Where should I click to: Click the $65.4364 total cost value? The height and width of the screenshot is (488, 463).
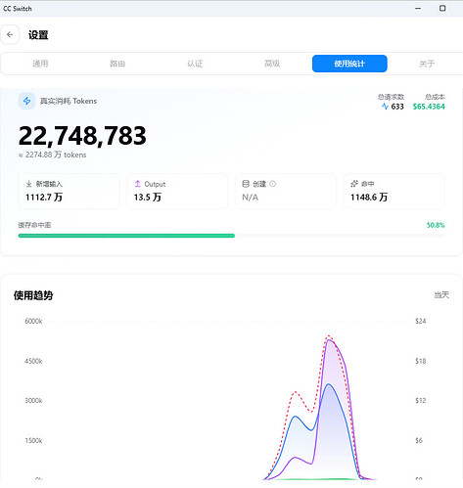coord(429,107)
